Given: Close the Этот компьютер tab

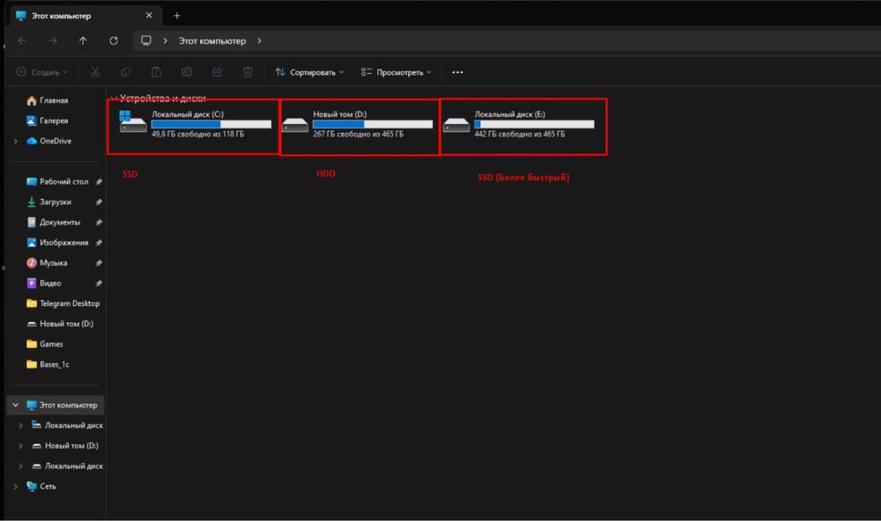Looking at the screenshot, I should click(149, 16).
